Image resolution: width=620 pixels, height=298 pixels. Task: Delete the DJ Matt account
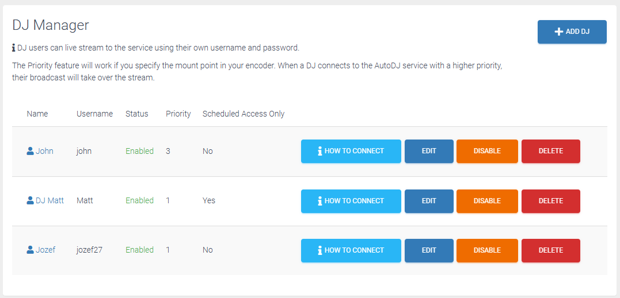(551, 201)
